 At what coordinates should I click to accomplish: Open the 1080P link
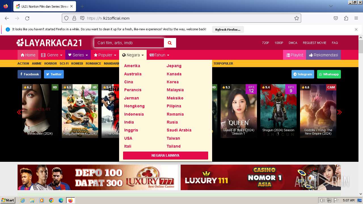(279, 43)
